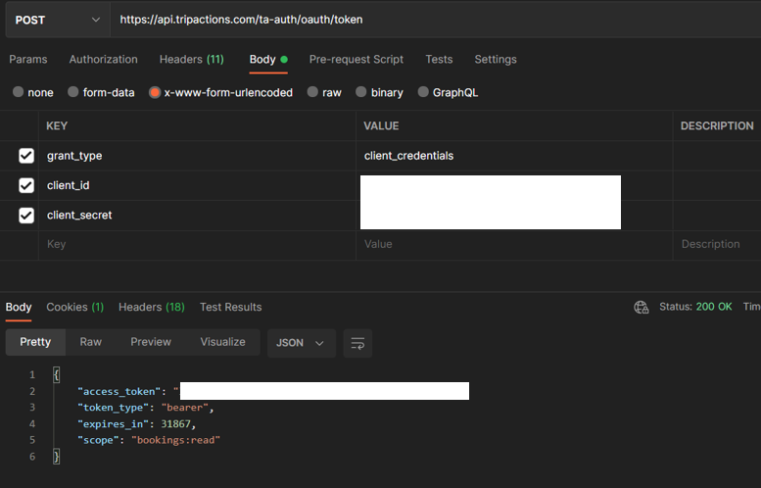The image size is (761, 488).
Task: Click the client_credentials value cell
Action: click(514, 156)
